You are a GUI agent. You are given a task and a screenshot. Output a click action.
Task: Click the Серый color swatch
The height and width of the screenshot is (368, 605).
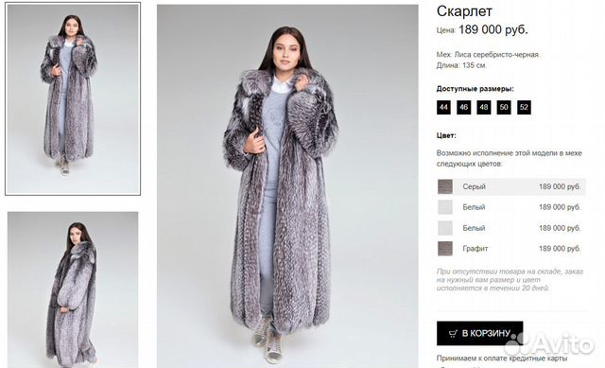tap(445, 186)
